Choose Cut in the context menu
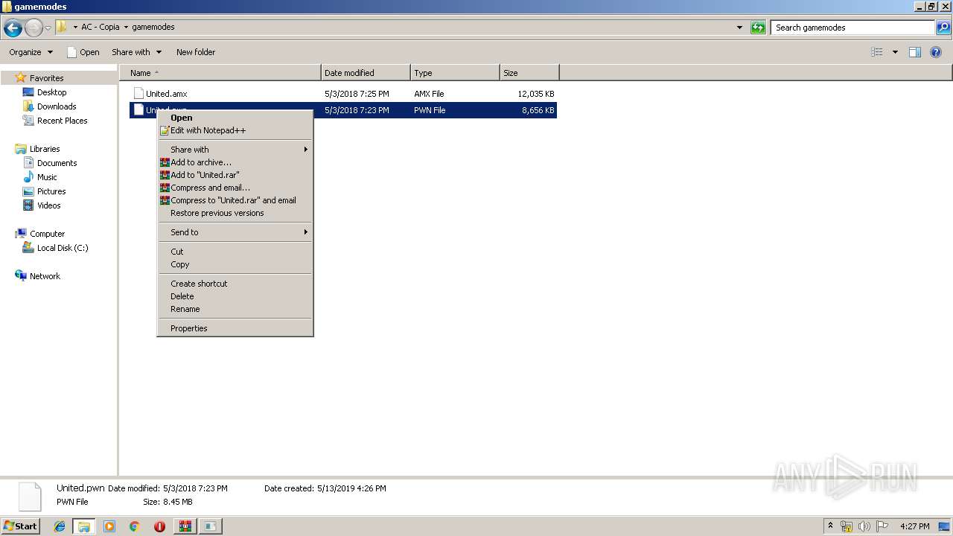953x536 pixels. [x=235, y=252]
